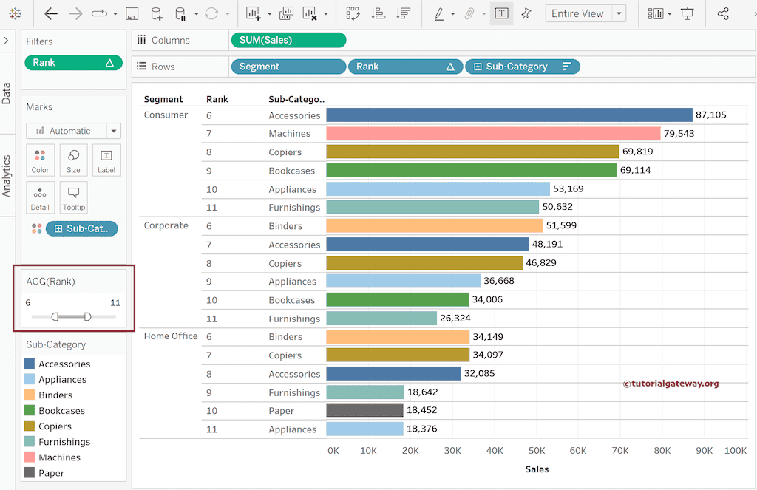757x490 pixels.
Task: Click the Tooltip button in Marks card
Action: coord(73,197)
